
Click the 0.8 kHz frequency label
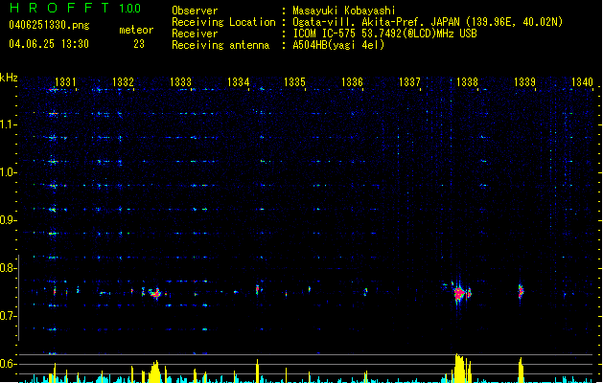coord(8,268)
